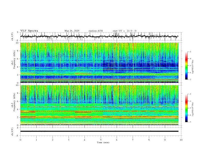Viewport: 204px width, 157px height.
Task: Click time axis tick label '4'
Action: coord(85,140)
